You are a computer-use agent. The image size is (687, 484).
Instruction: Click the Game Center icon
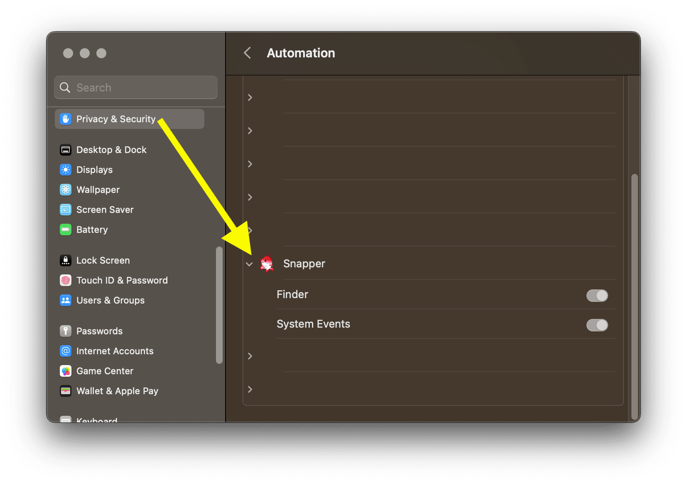[x=66, y=371]
